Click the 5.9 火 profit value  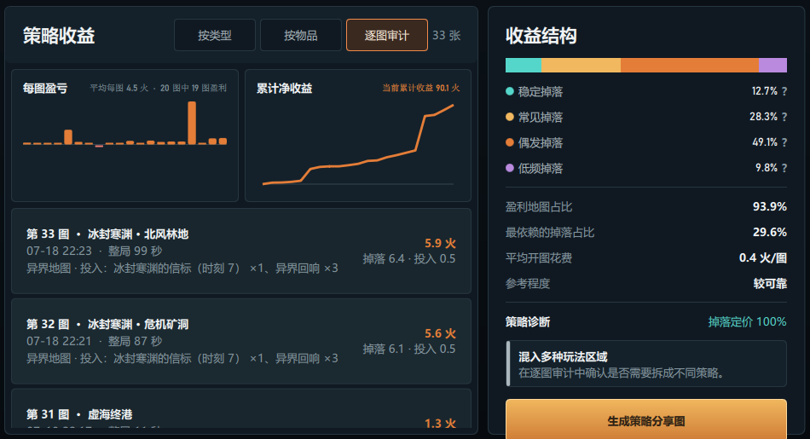(x=440, y=243)
